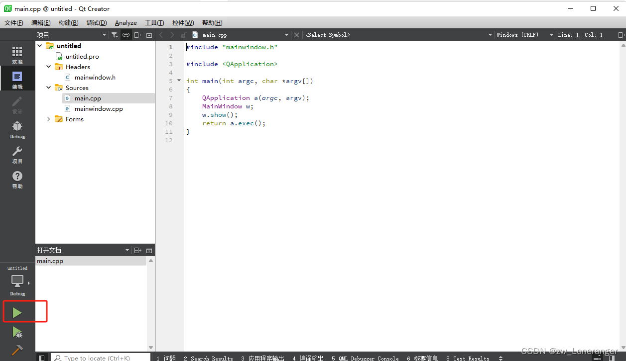Open the Windows (CRLF) line ending dropdown
Screen dimensions: 626x361
[x=525, y=35]
